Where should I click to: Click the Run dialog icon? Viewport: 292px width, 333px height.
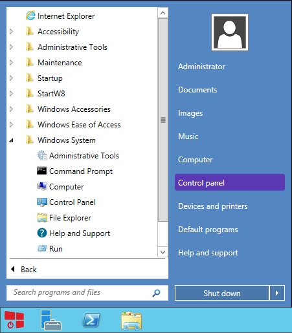pyautogui.click(x=42, y=248)
